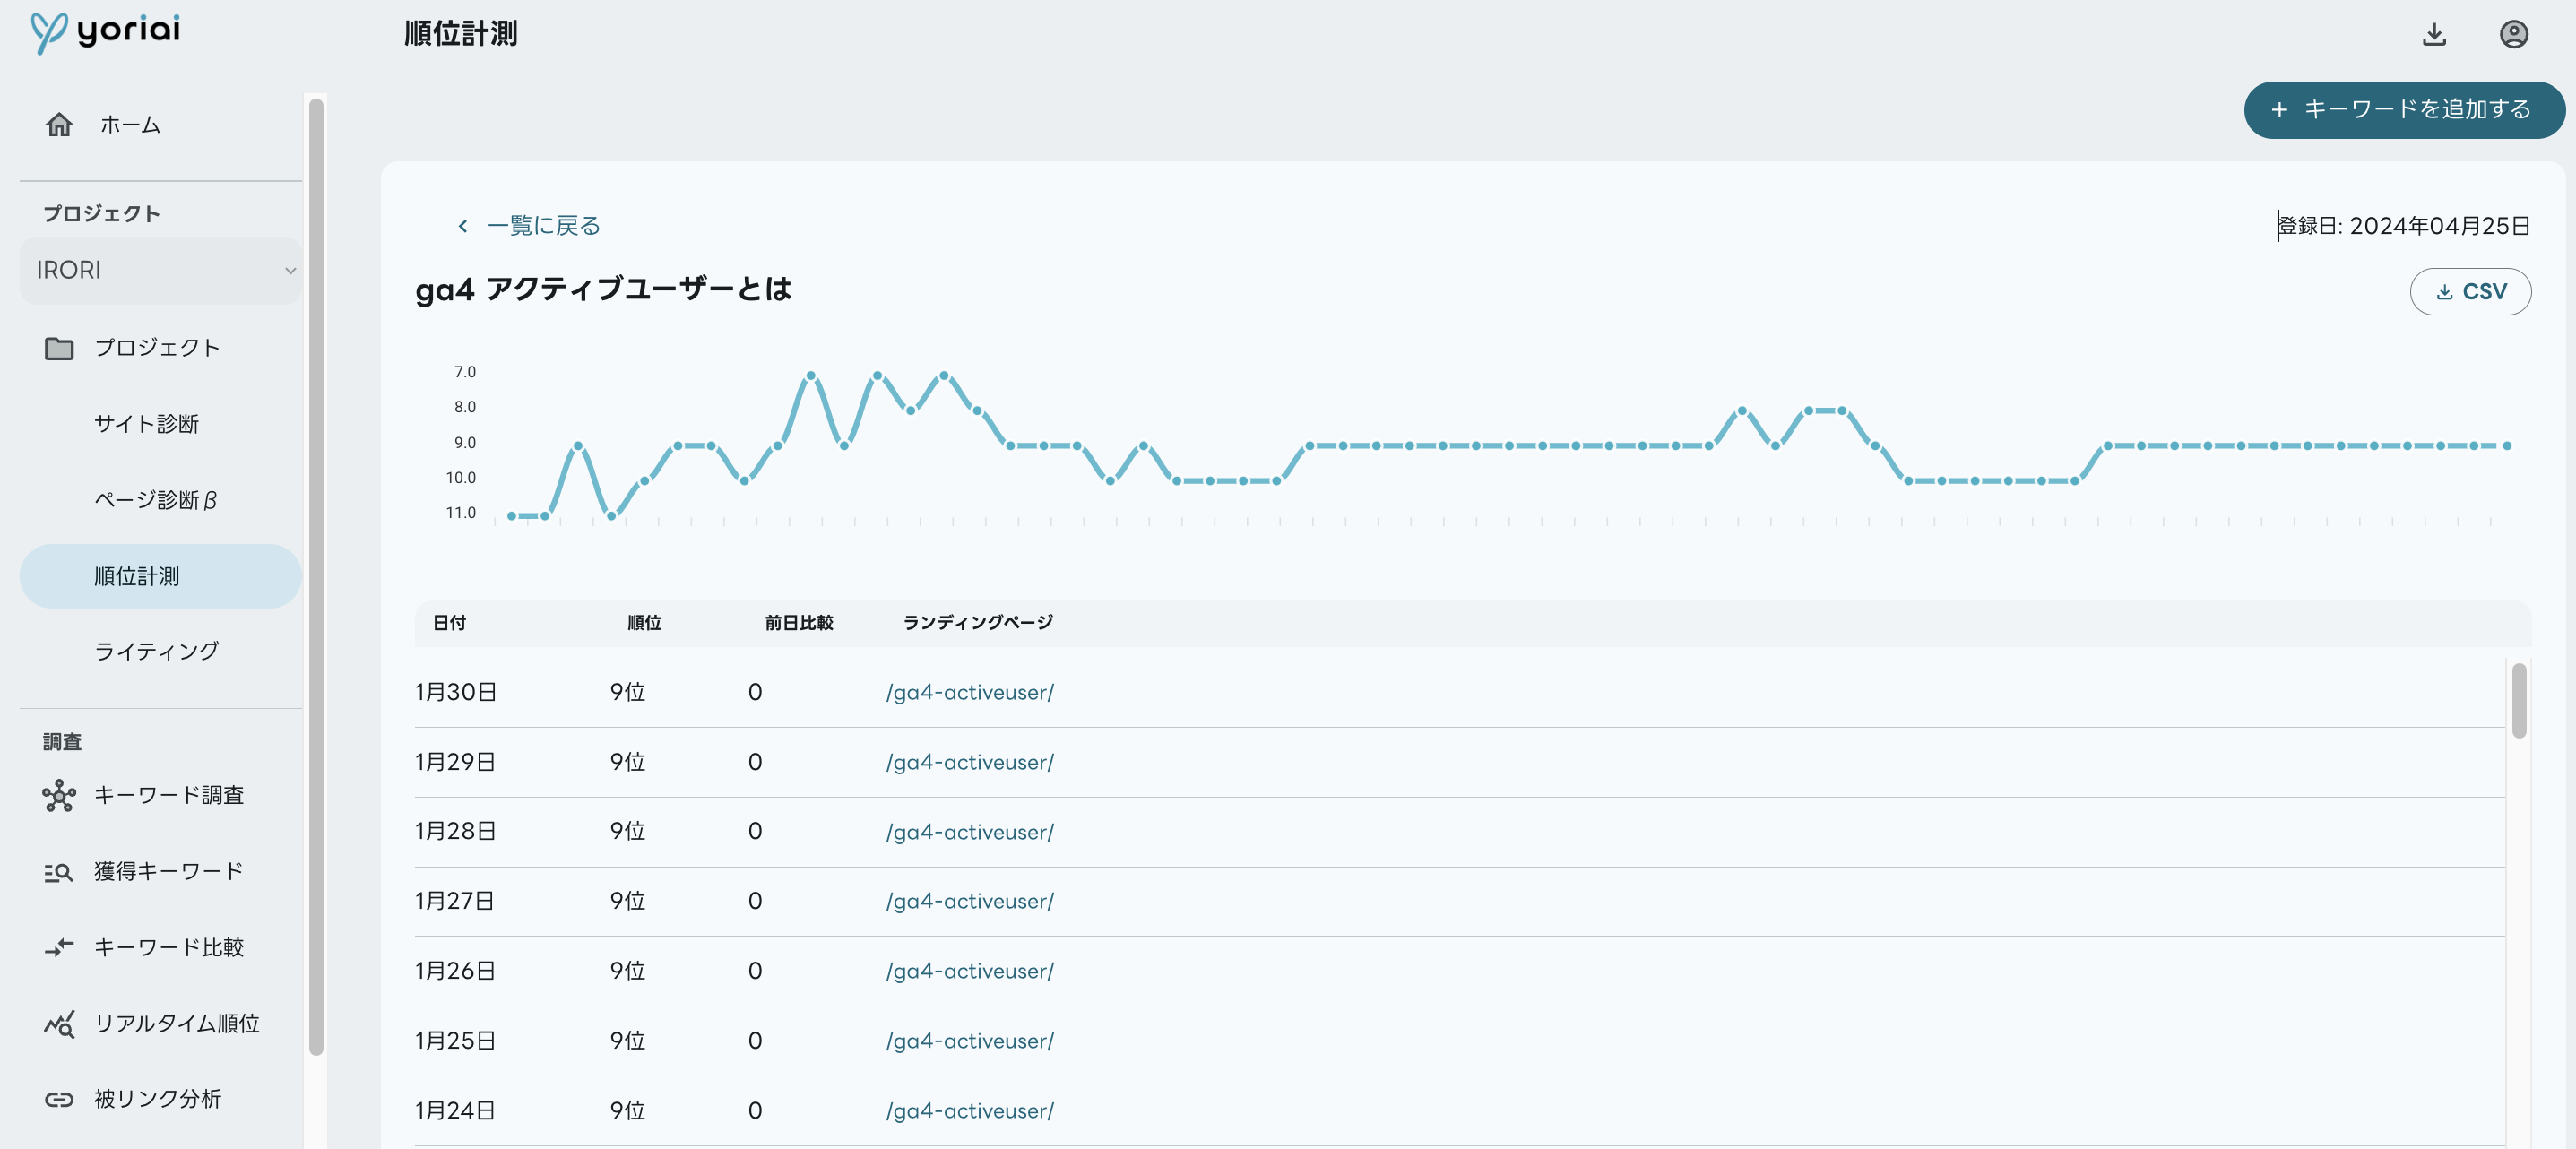
Task: Click the back chevron beside 一覧に戻る
Action: [462, 226]
